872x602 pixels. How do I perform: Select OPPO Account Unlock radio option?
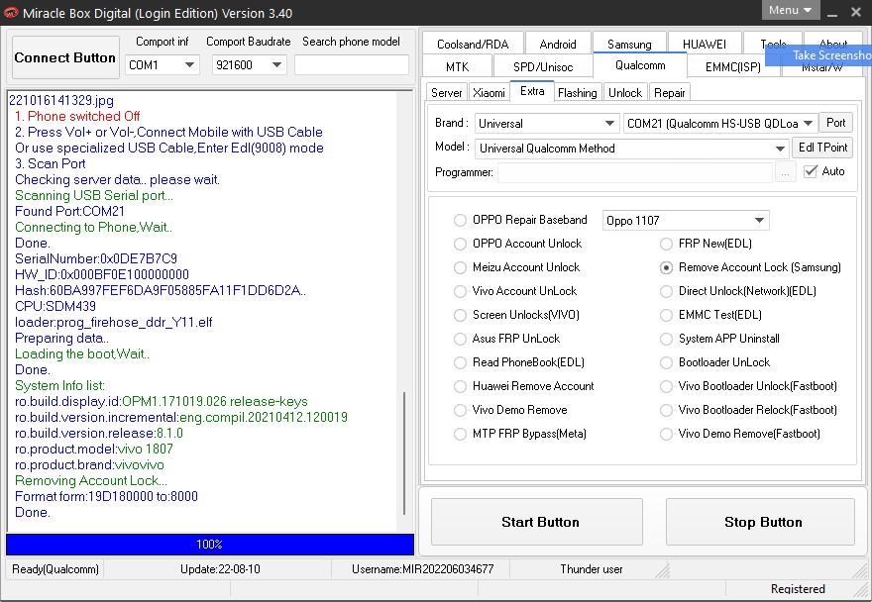[517, 244]
